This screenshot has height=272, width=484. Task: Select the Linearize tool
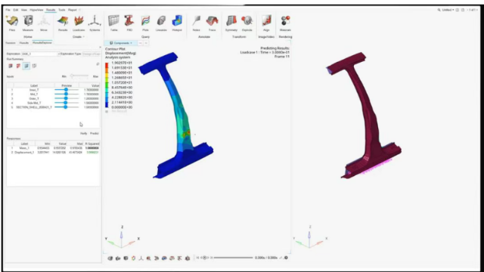[161, 23]
